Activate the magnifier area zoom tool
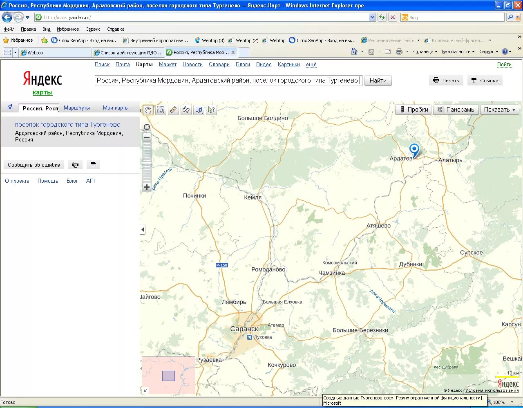 (161, 110)
